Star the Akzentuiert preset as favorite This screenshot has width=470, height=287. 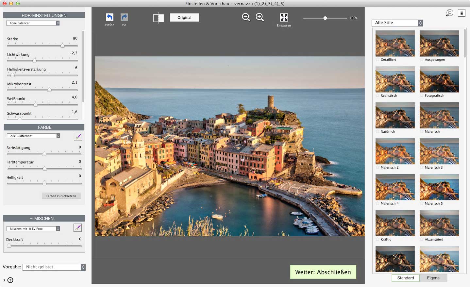click(x=422, y=240)
